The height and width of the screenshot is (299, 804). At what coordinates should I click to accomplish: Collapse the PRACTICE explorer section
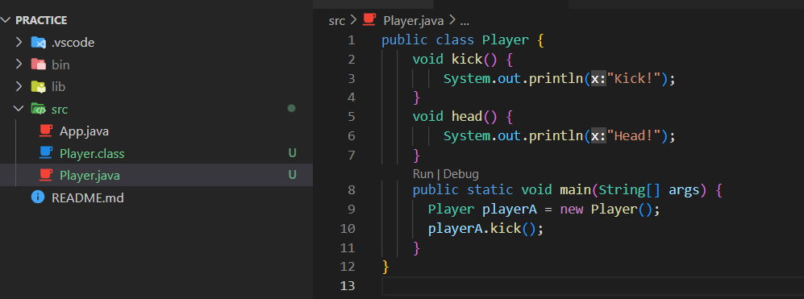pyautogui.click(x=6, y=20)
